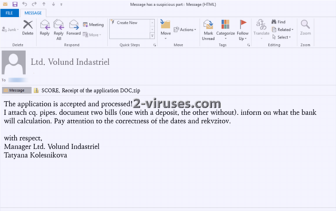This screenshot has width=336, height=211.
Task: Reply to the email message
Action: pyautogui.click(x=45, y=27)
